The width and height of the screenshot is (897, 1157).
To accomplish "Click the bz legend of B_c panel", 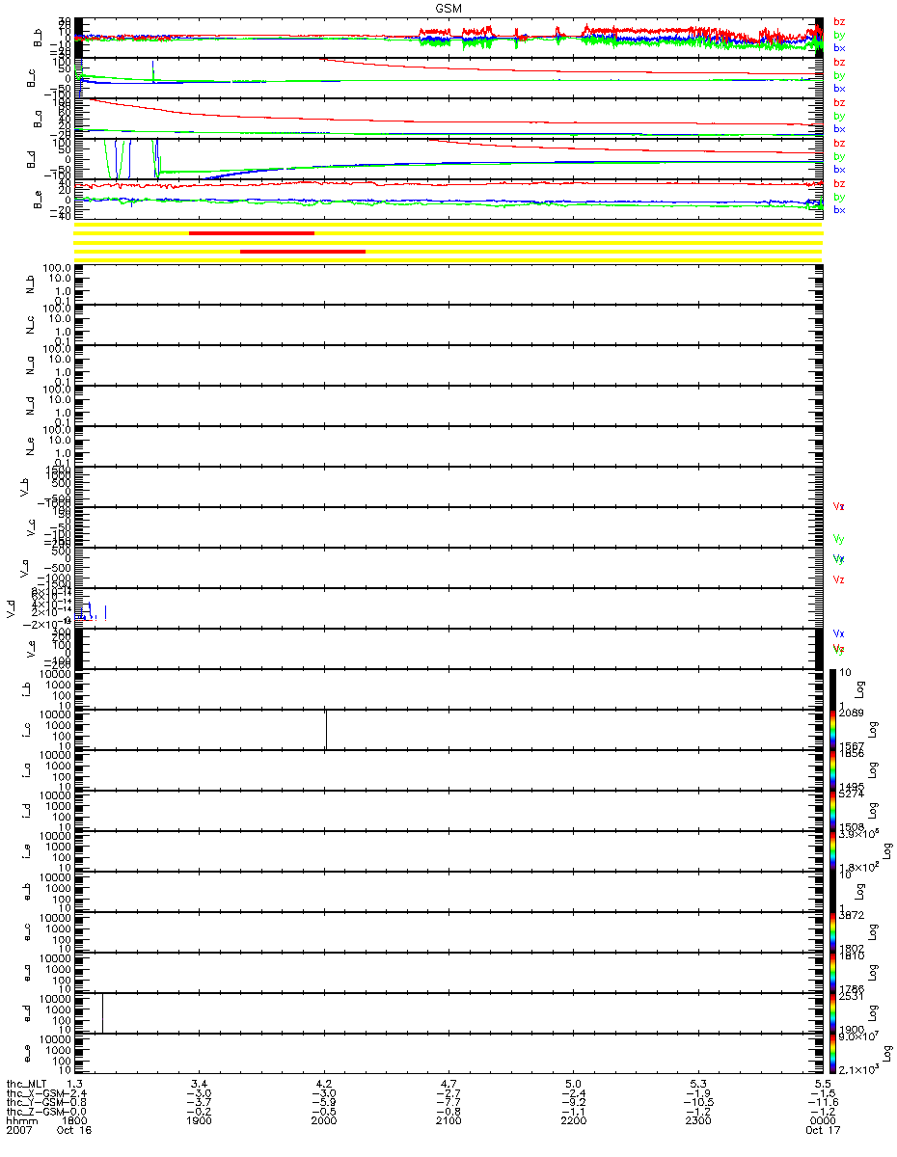I will click(x=839, y=62).
